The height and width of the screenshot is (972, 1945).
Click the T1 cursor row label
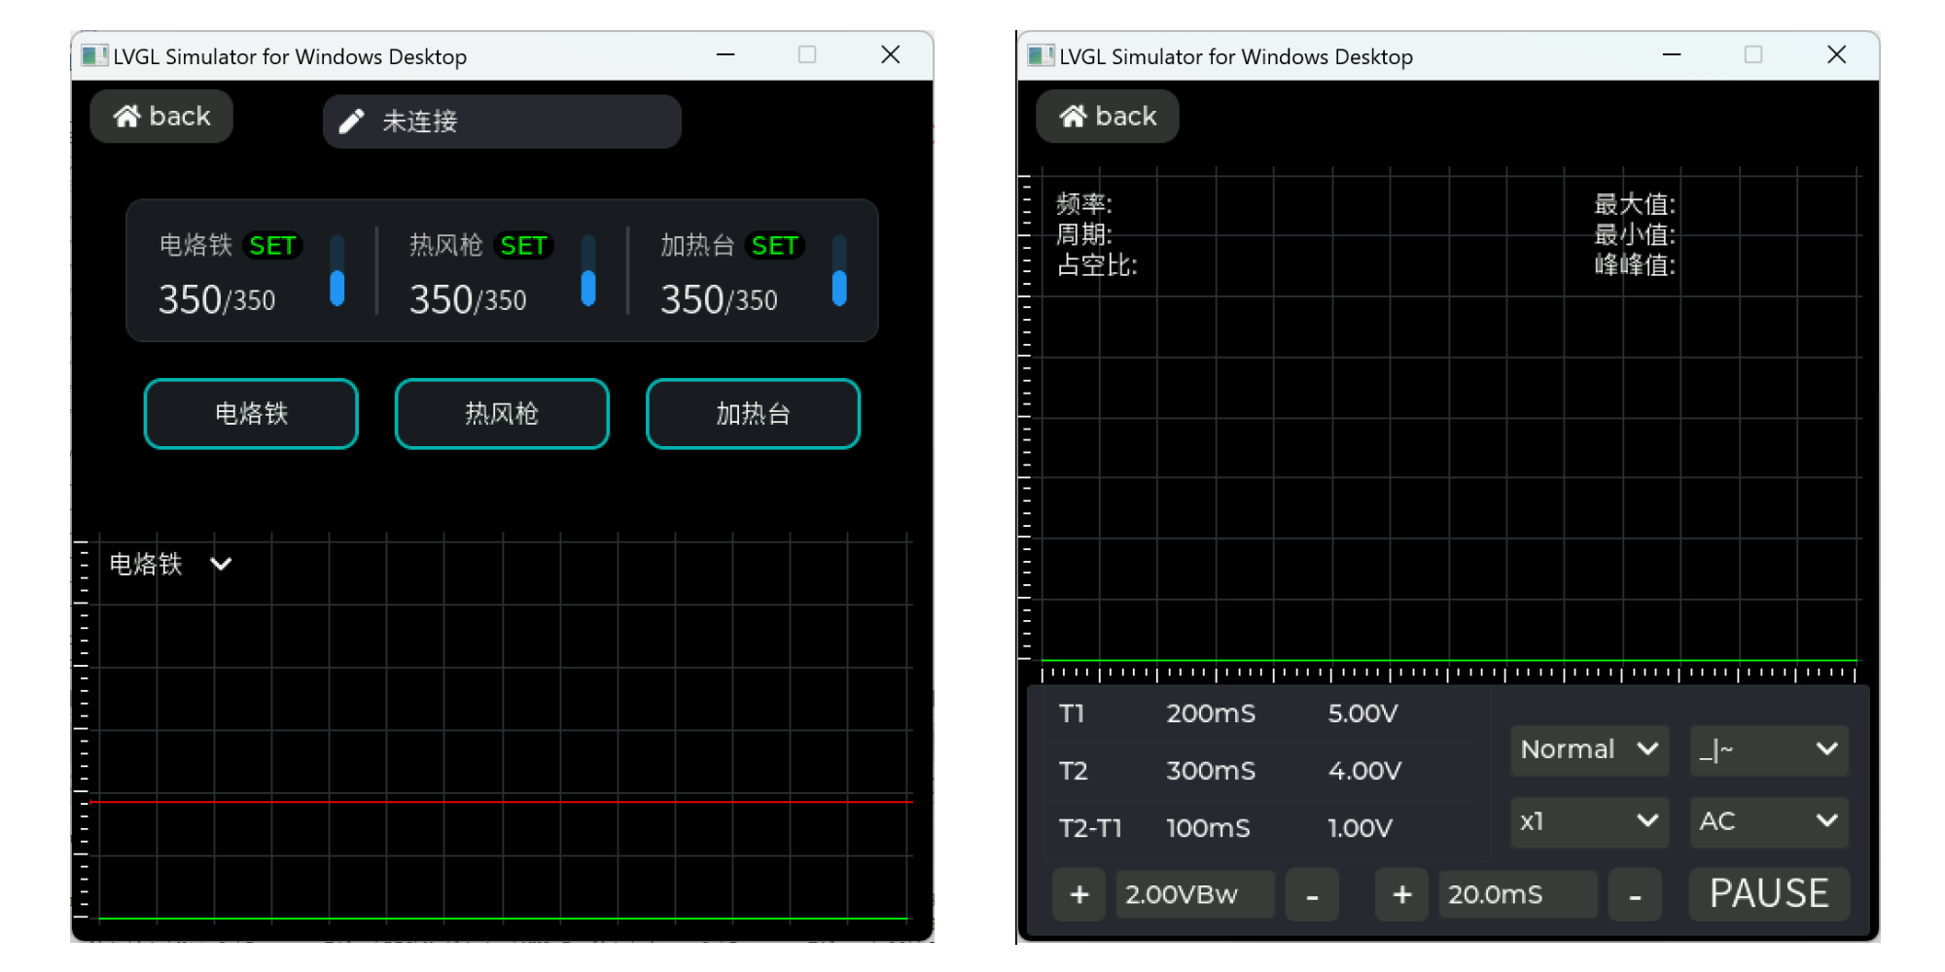(1072, 714)
